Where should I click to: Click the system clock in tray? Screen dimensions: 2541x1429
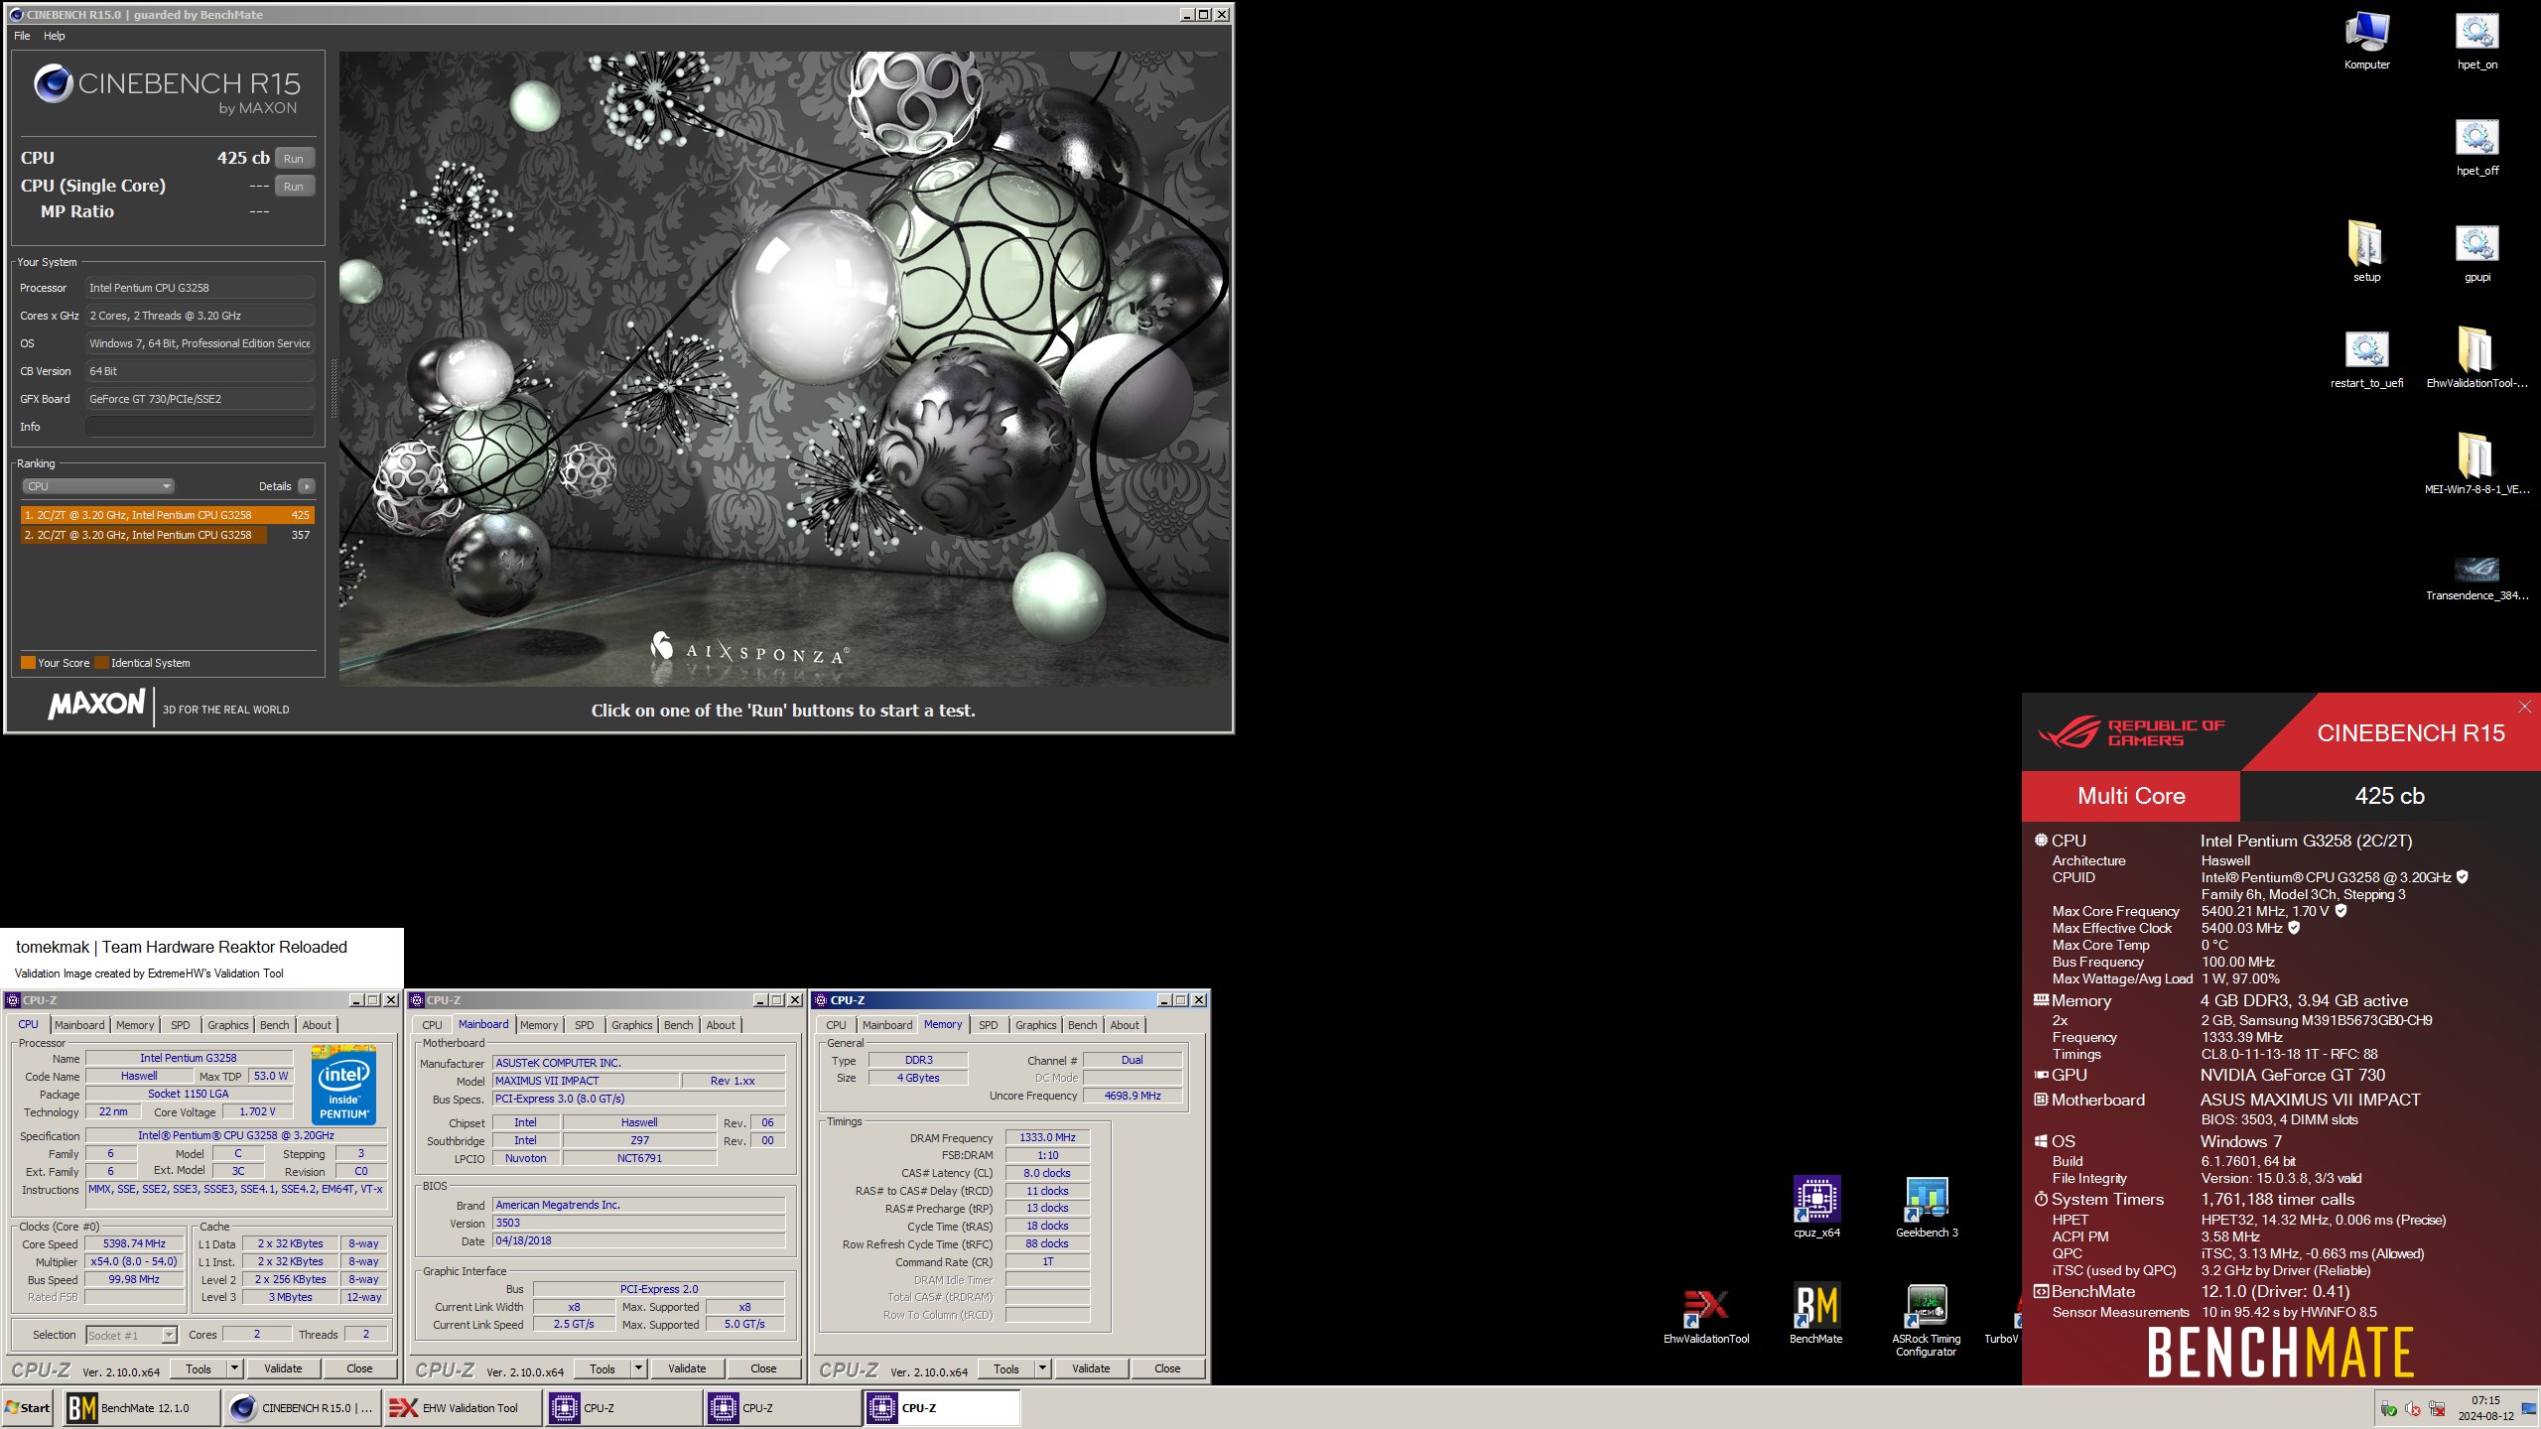(x=2485, y=1408)
